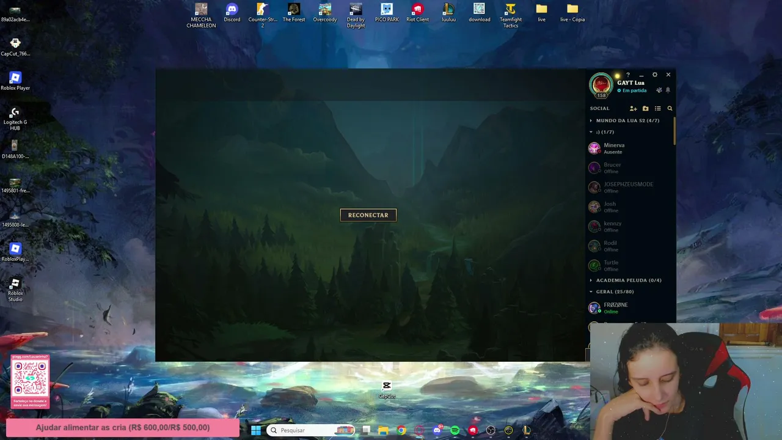Search friends with the magnifier icon

click(670, 109)
